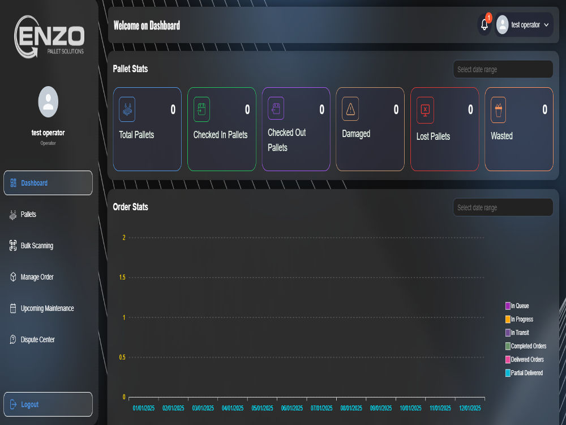Image resolution: width=566 pixels, height=425 pixels.
Task: Click the Checked Out Pallets label
Action: tap(286, 140)
